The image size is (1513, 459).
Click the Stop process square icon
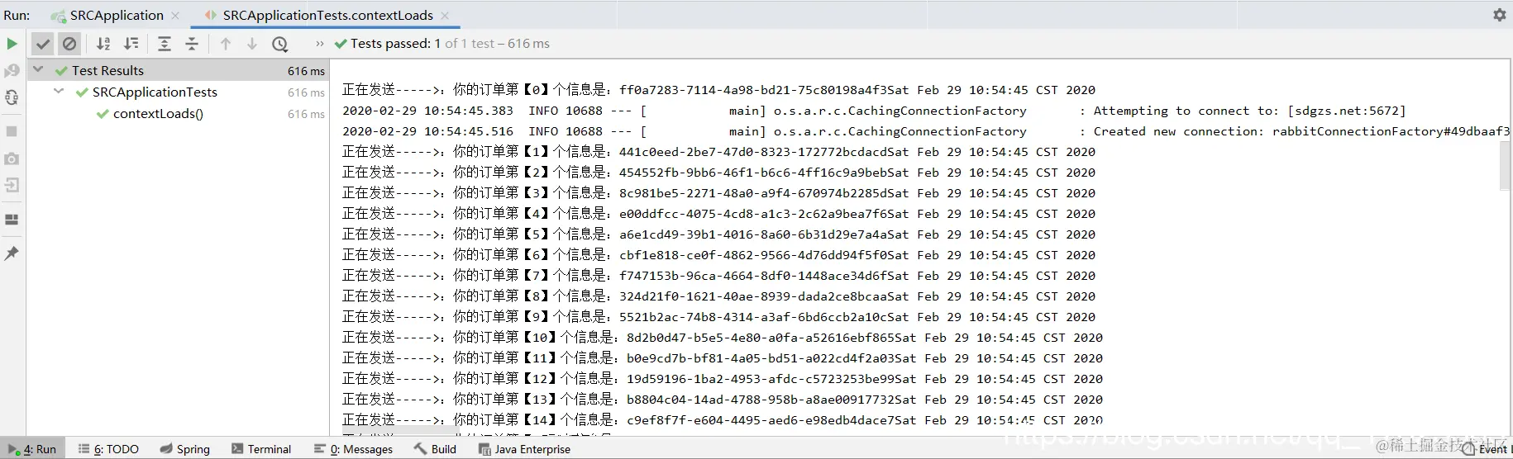[12, 131]
